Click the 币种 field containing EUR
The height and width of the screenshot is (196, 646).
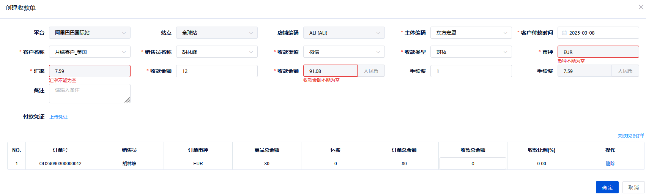coord(598,52)
